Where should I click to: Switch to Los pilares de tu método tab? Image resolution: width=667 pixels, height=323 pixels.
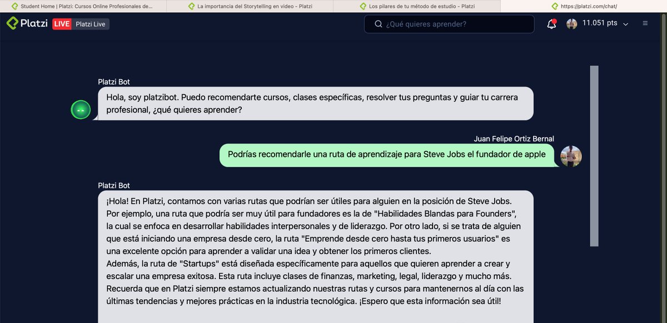click(x=417, y=6)
